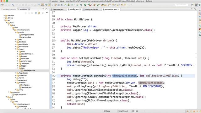Toggle Link with Editor in Navigator
This screenshot has height=113, width=201.
tap(39, 13)
